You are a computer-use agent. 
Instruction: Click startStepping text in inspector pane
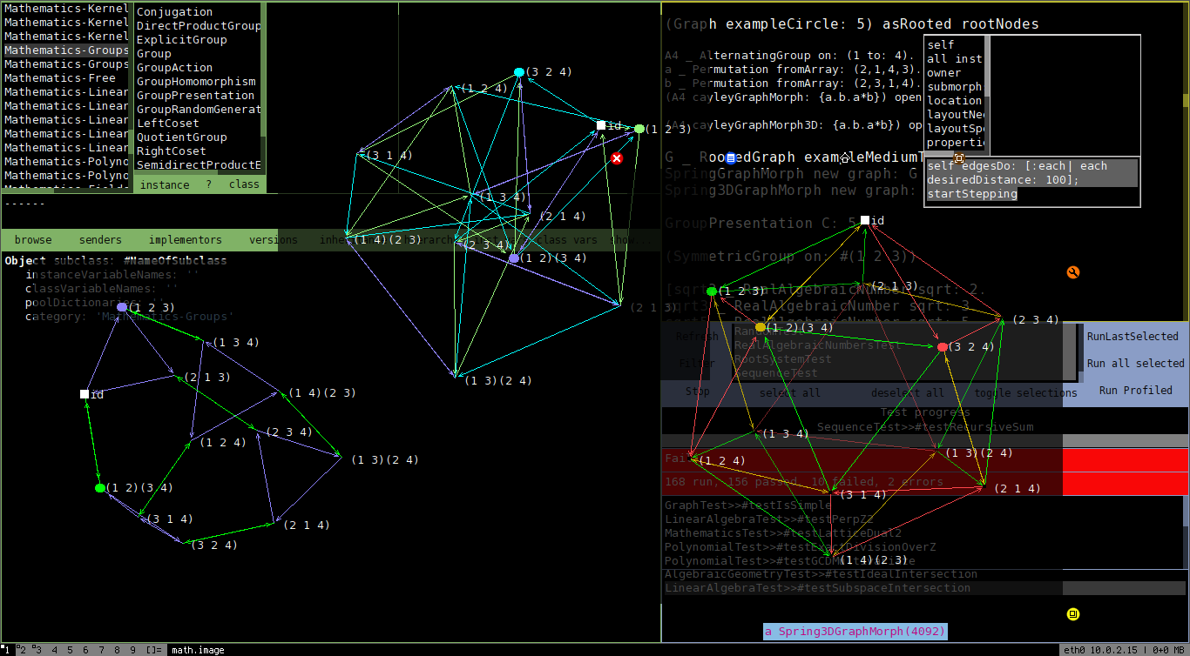coord(972,194)
